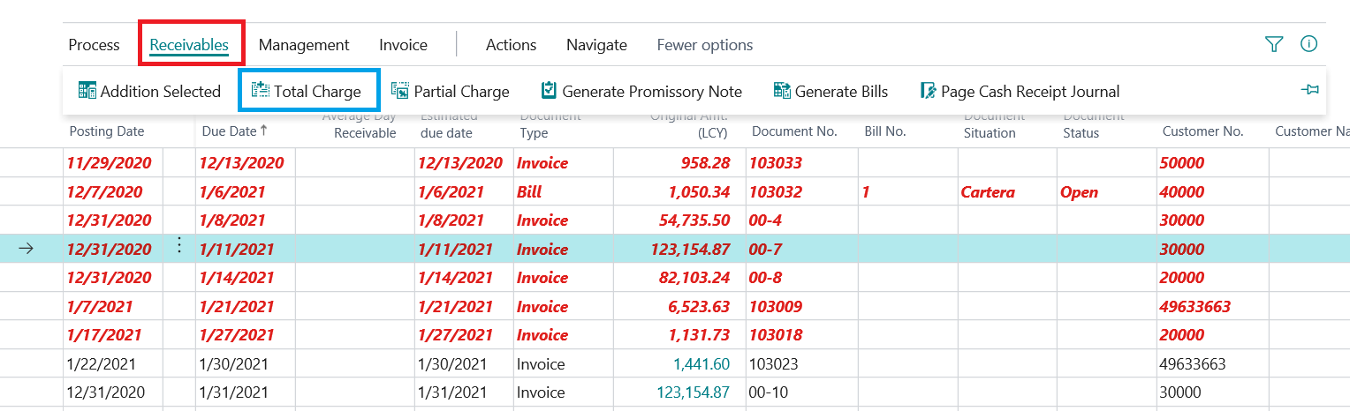The image size is (1350, 411).
Task: Select the Bill document type cell
Action: pyautogui.click(x=530, y=192)
